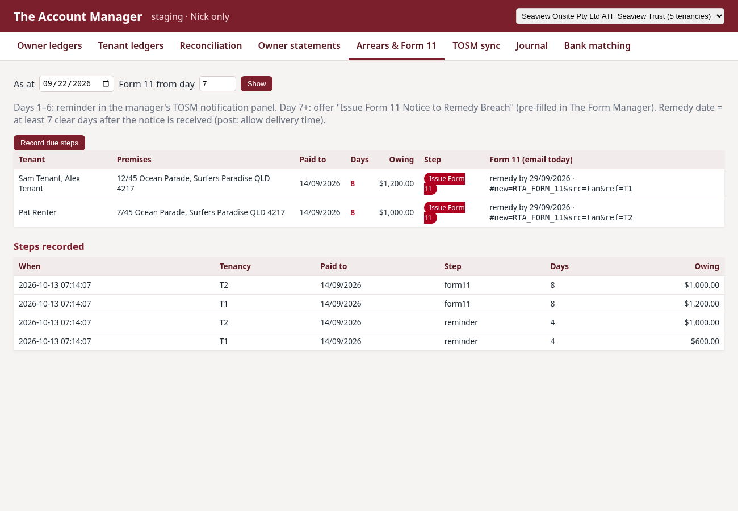738x511 pixels.
Task: Click the Show button
Action: tap(257, 84)
